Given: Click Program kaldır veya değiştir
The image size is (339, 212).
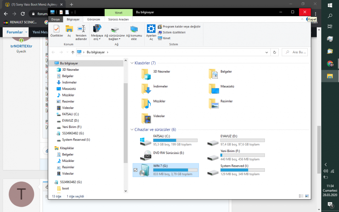Looking at the screenshot, I should coord(181,27).
